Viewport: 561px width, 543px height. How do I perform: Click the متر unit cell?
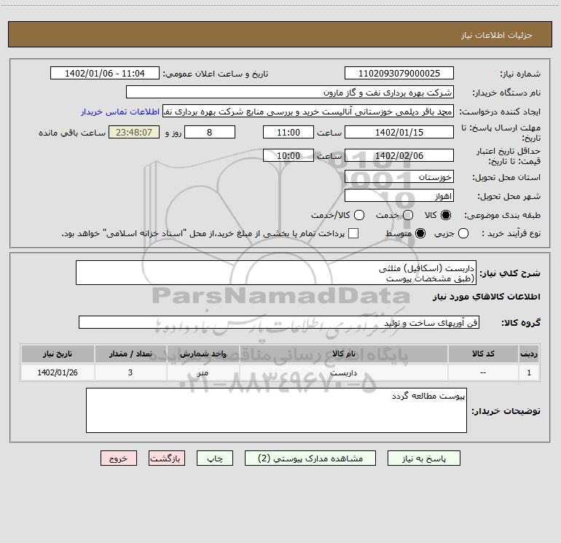pos(203,372)
